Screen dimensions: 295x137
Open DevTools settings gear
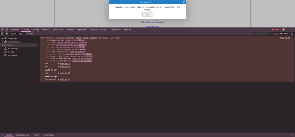tap(284, 30)
